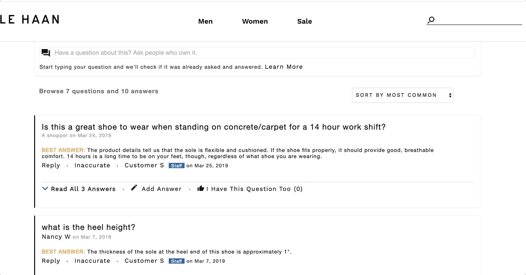Open the Sort By Most Common dropdown

point(402,95)
